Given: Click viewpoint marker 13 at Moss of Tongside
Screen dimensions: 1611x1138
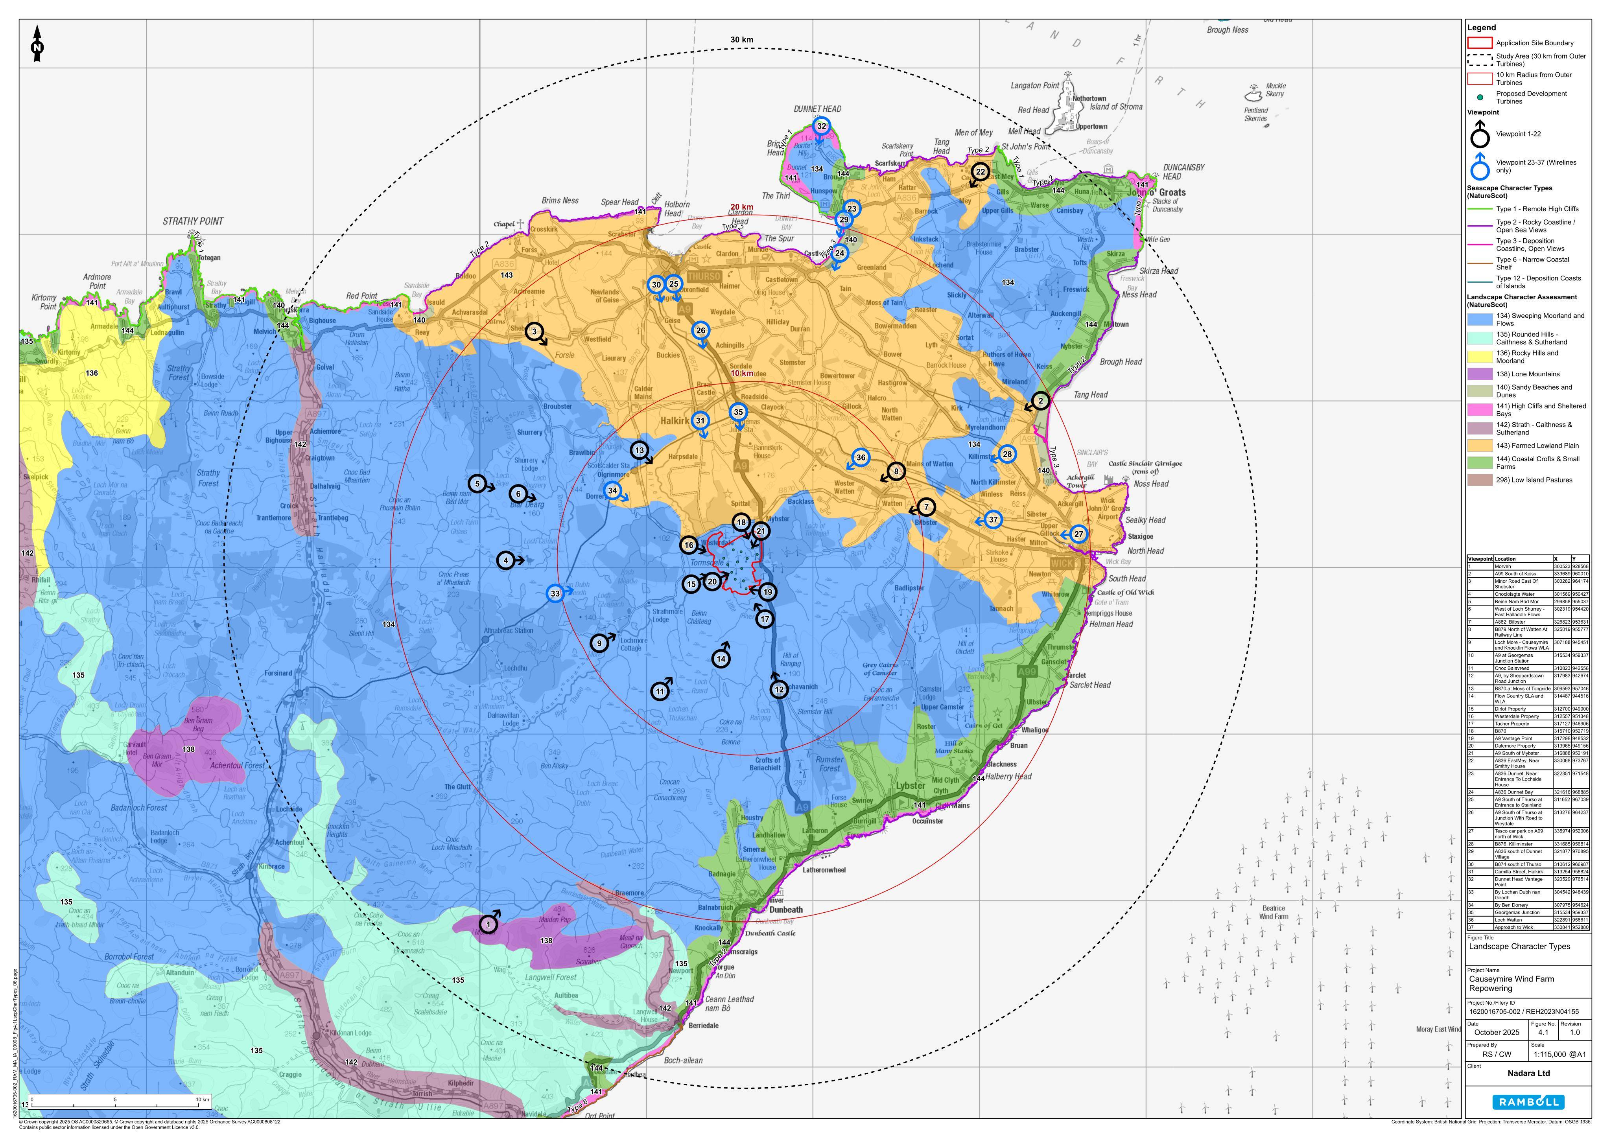Looking at the screenshot, I should coord(639,450).
